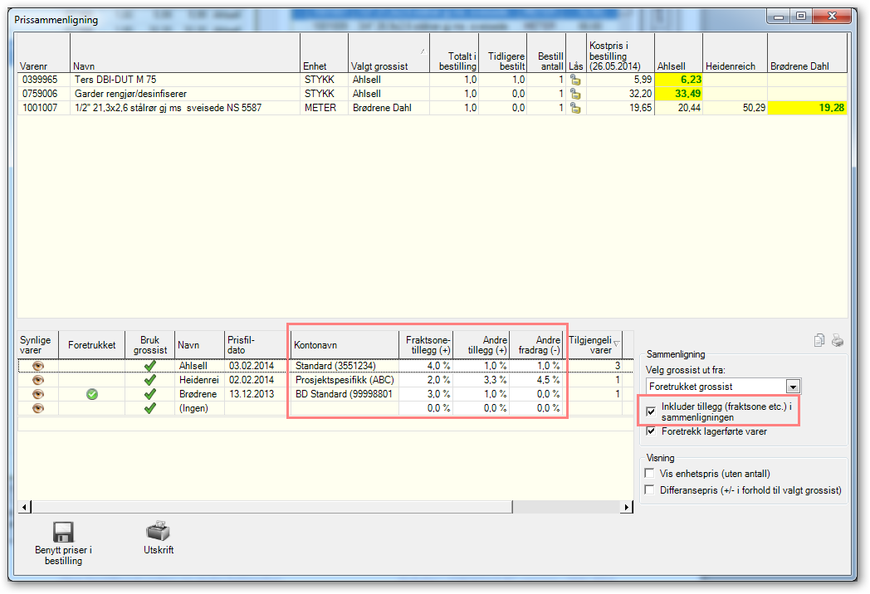Enable Differansepris checkbox
The height and width of the screenshot is (594, 870).
click(x=649, y=489)
